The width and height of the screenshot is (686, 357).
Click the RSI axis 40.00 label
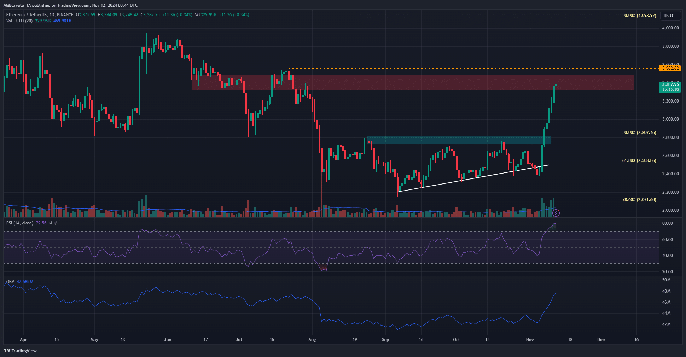point(667,256)
